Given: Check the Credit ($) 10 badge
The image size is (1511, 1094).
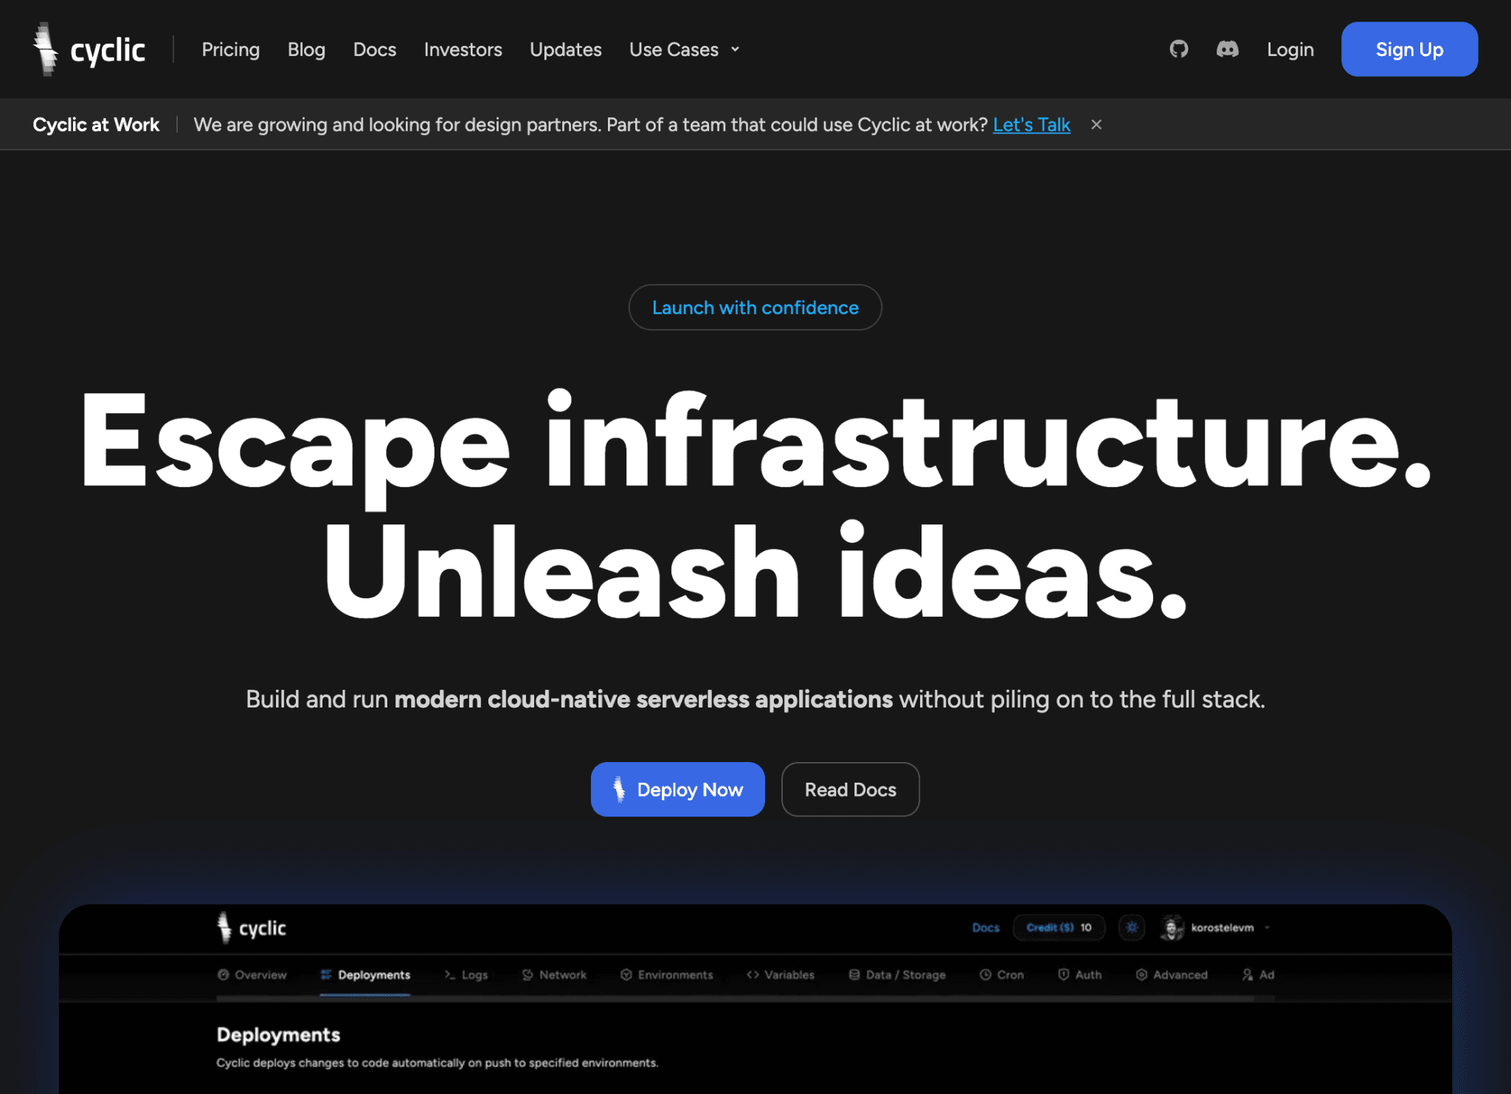Looking at the screenshot, I should (x=1059, y=927).
